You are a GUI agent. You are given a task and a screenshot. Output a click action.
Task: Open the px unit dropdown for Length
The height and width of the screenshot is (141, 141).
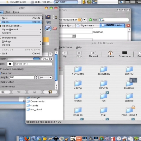(46, 77)
